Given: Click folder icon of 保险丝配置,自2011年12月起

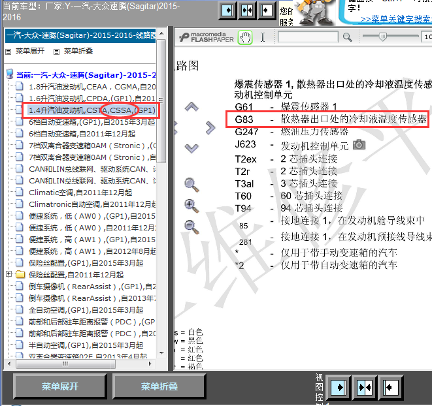Looking at the screenshot, I should click(20, 275).
